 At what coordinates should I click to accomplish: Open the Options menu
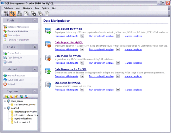coord(45,8)
